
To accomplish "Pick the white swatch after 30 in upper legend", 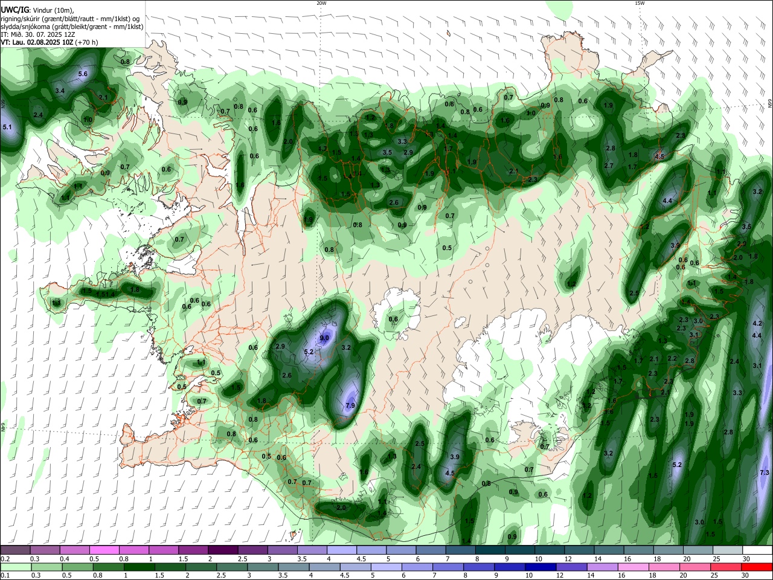I will tap(758, 550).
